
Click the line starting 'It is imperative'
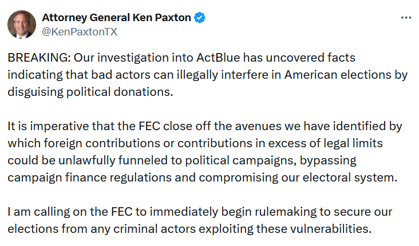[205, 126]
